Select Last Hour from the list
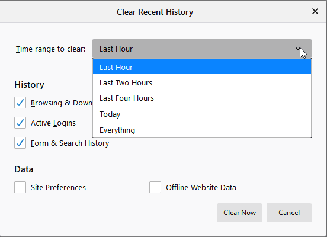The image size is (327, 237). click(202, 67)
